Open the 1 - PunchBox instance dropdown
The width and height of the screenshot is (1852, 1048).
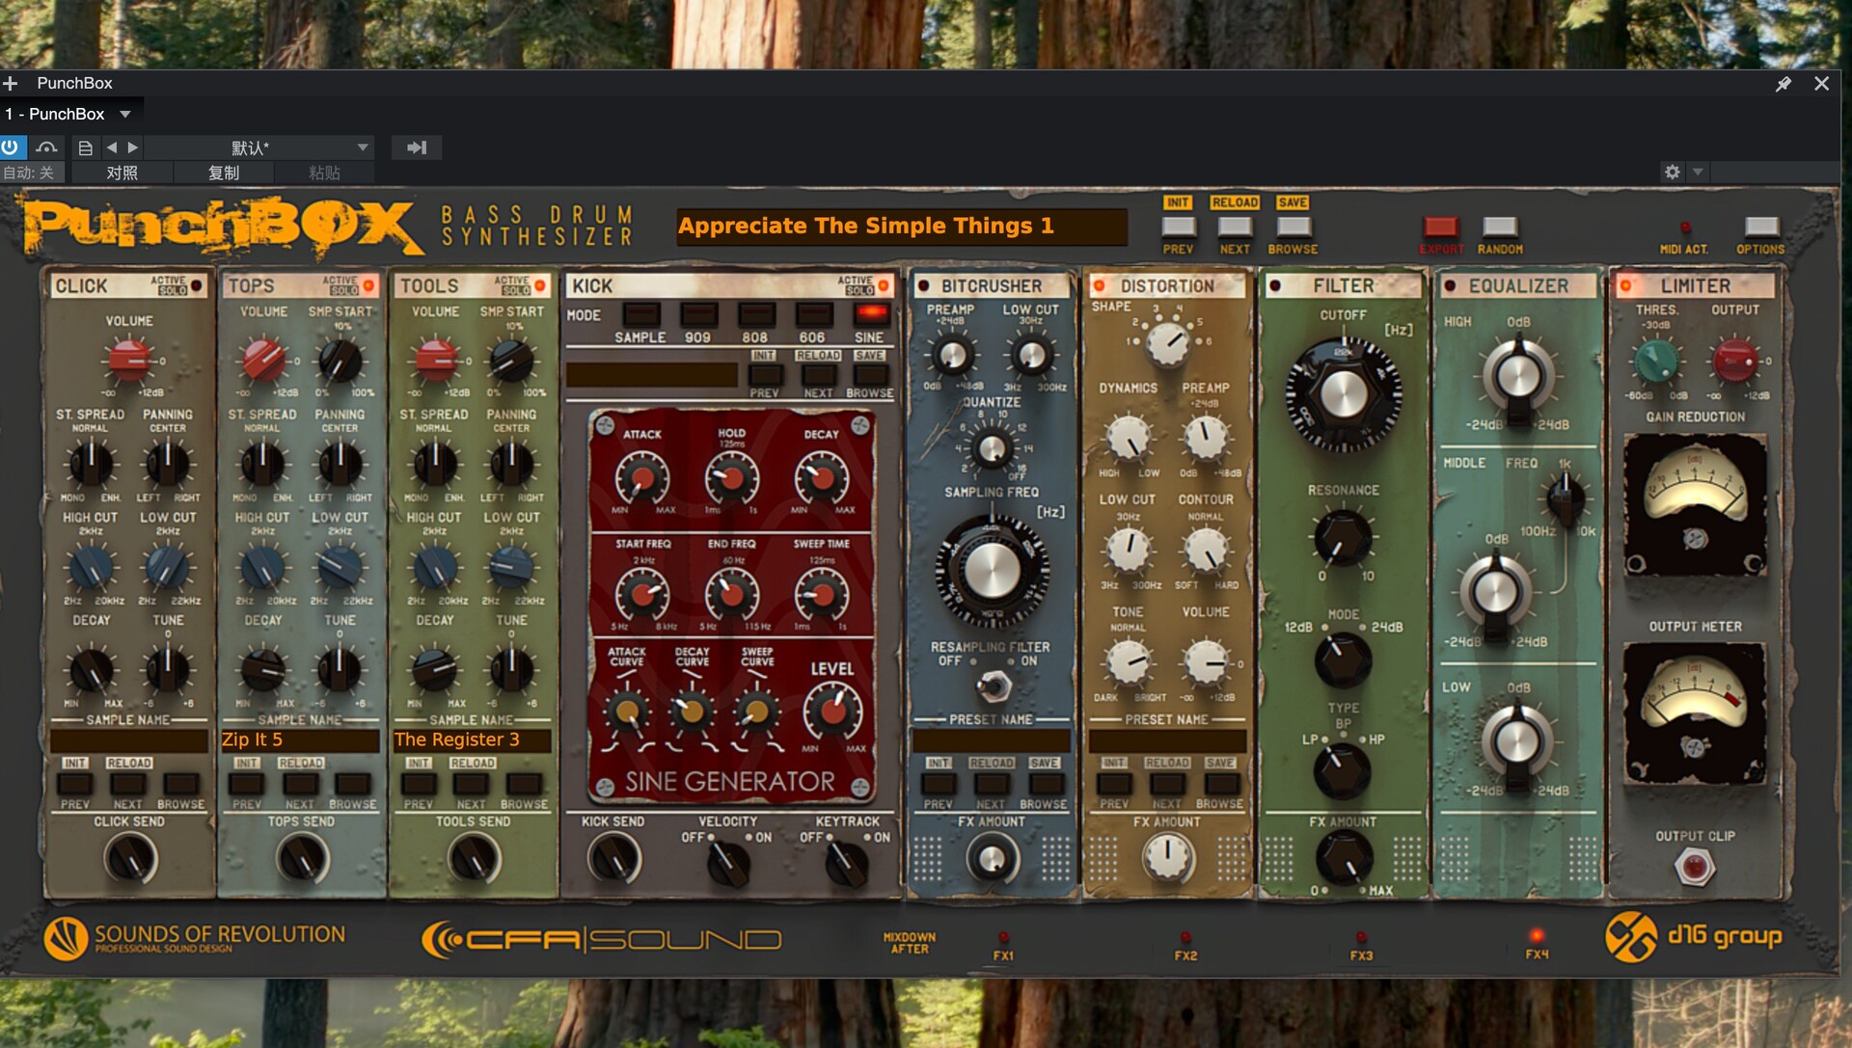pyautogui.click(x=124, y=114)
